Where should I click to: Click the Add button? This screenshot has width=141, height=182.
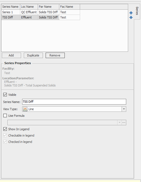11,56
